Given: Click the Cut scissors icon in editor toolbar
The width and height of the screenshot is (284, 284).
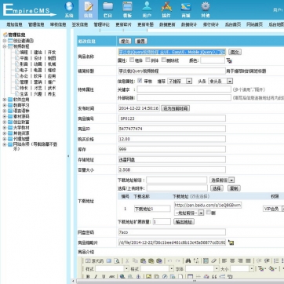Looking at the screenshot, I should [x=127, y=260].
